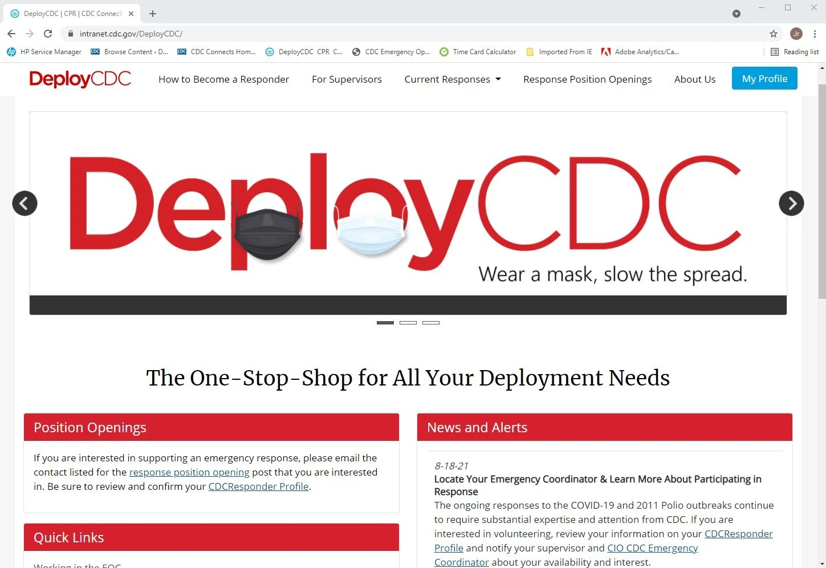Open the CDC Connects Home bookmark

pos(217,52)
